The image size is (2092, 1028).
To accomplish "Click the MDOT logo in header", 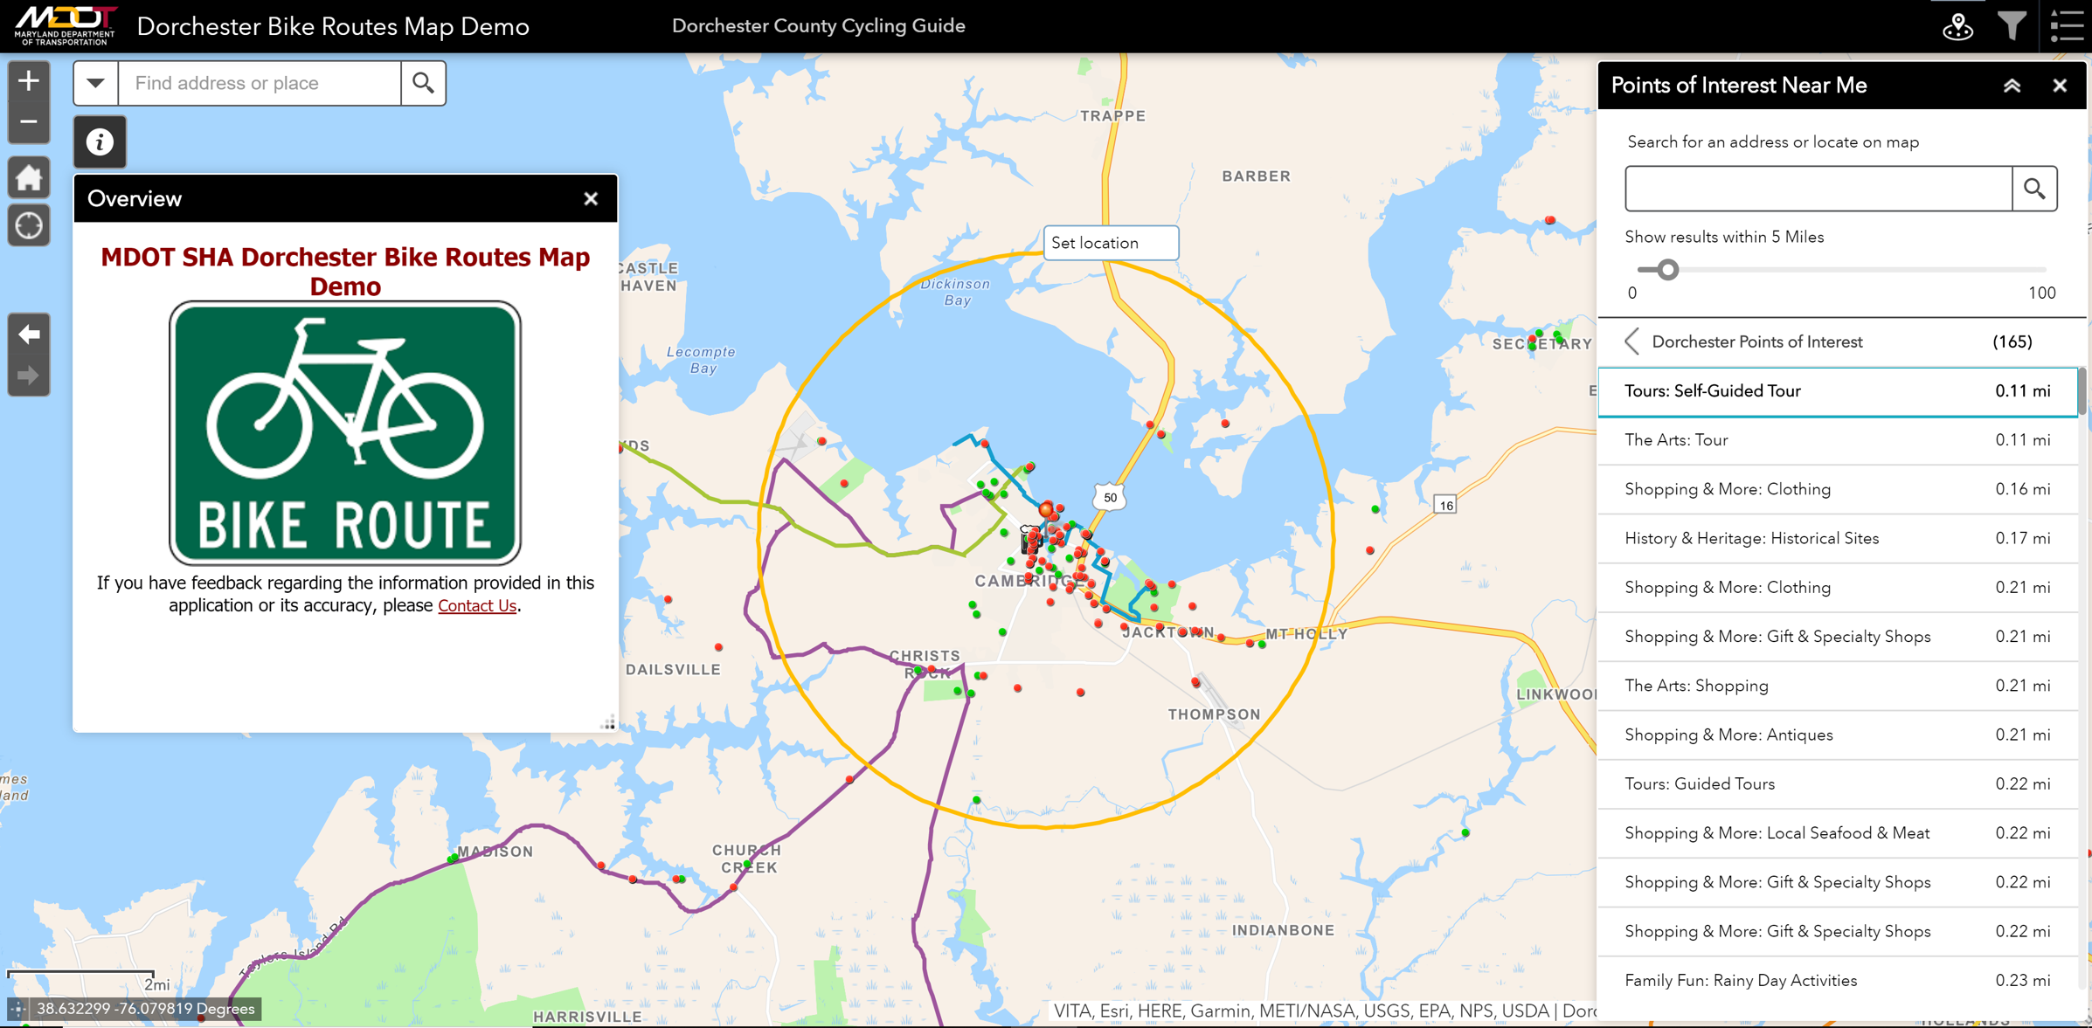I will 66,25.
